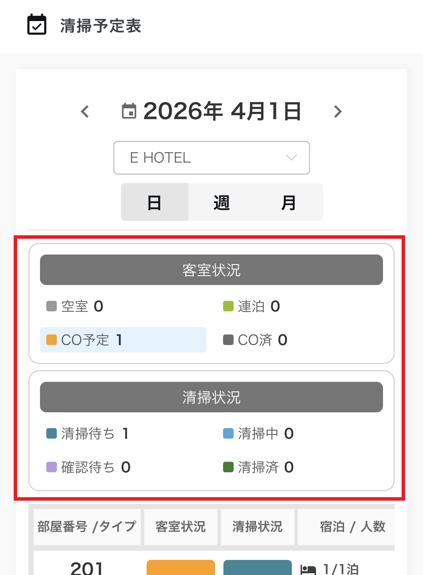Click the 2026年 4月1日 date heading

coord(222,111)
